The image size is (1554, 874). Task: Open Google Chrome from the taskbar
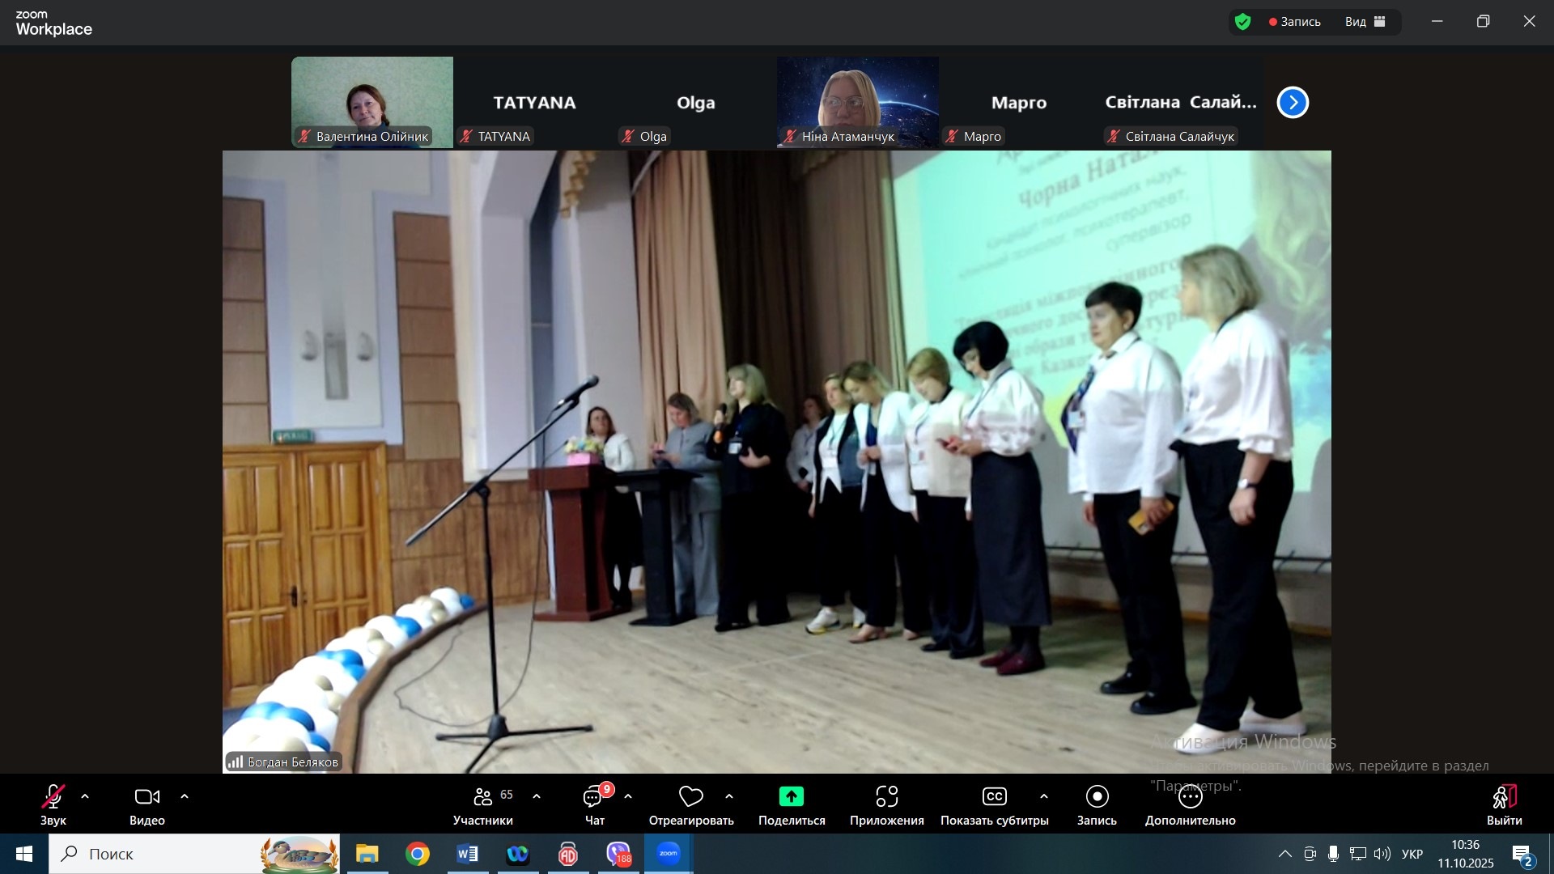coord(418,854)
